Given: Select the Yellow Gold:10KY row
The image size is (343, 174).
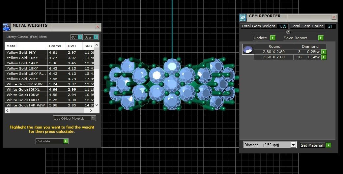Looking at the screenshot, I should point(49,58).
